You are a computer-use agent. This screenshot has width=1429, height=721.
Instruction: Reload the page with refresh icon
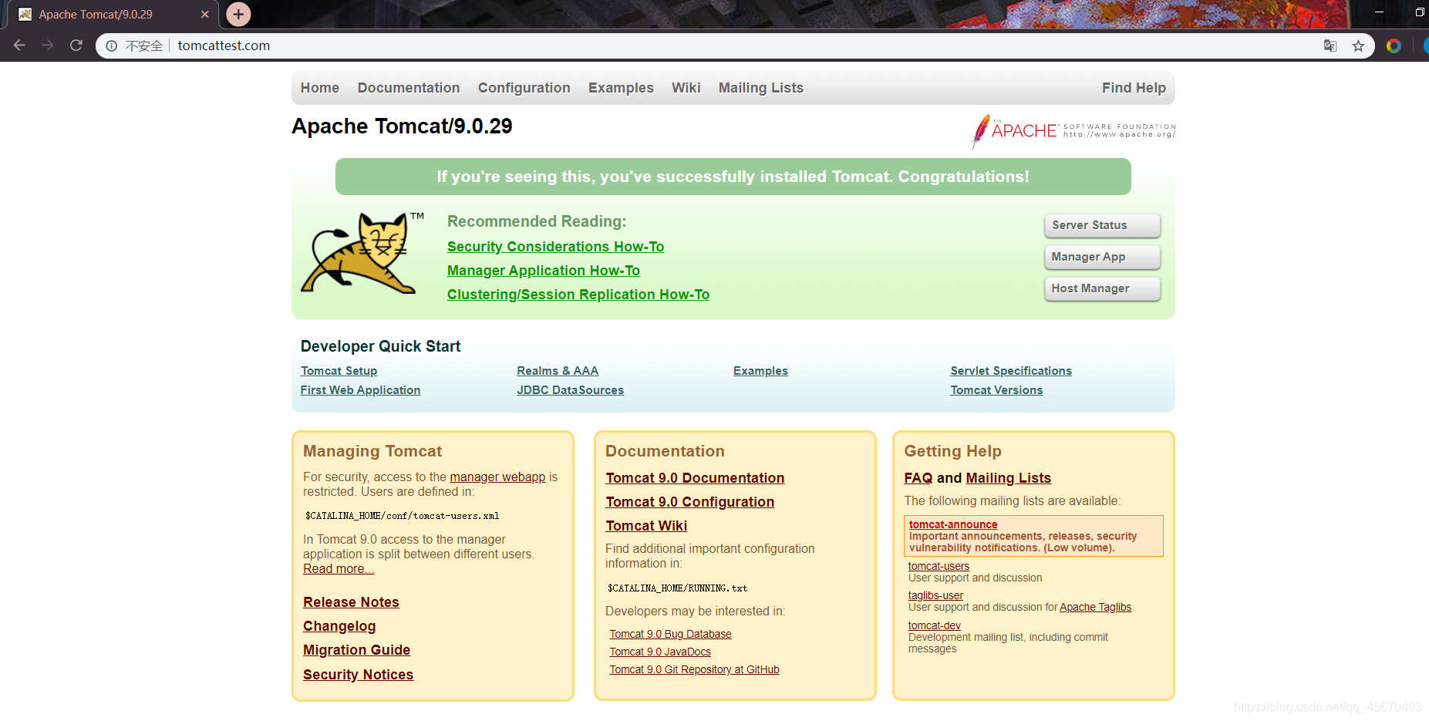tap(76, 45)
